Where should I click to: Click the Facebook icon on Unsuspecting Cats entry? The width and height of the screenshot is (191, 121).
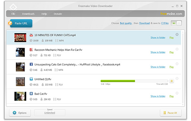coord(31,64)
